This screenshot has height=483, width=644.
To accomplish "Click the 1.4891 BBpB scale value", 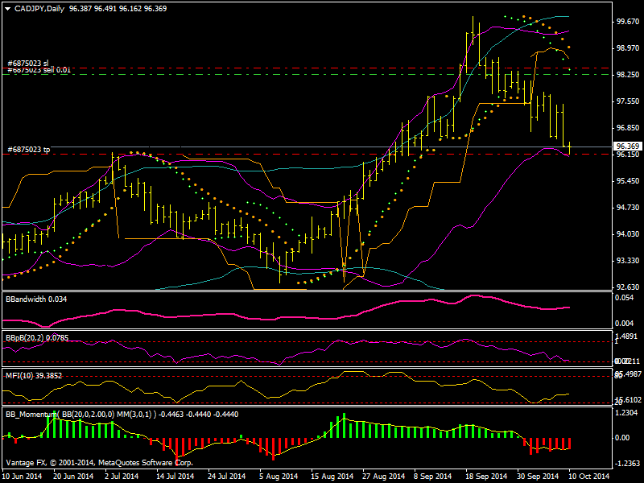I will tap(626, 336).
